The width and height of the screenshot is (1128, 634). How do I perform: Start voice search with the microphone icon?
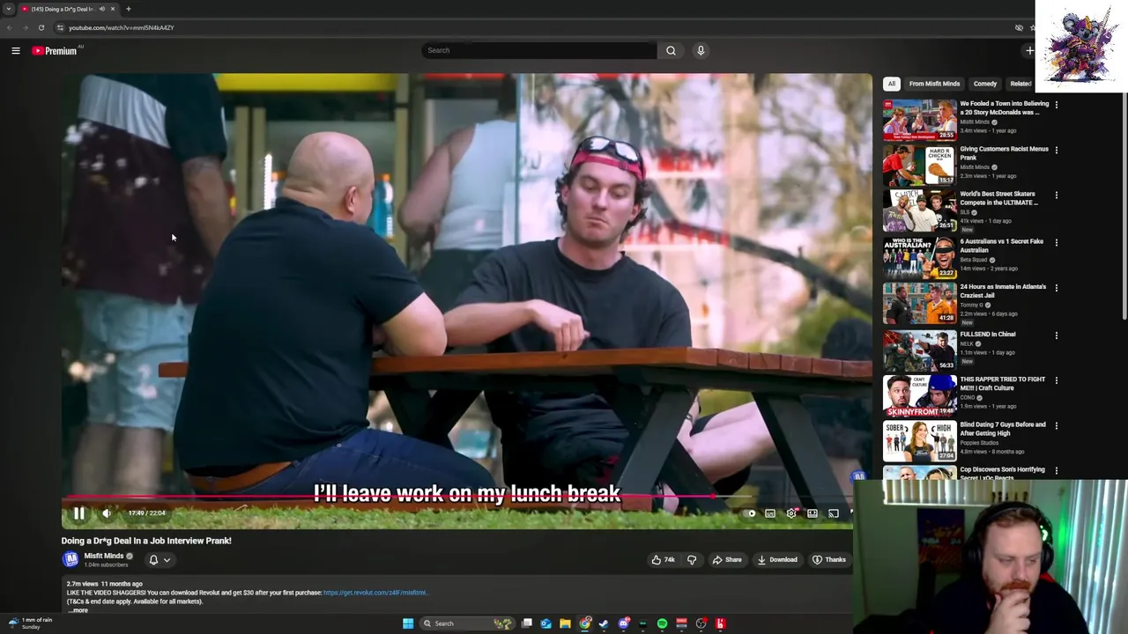tap(701, 50)
